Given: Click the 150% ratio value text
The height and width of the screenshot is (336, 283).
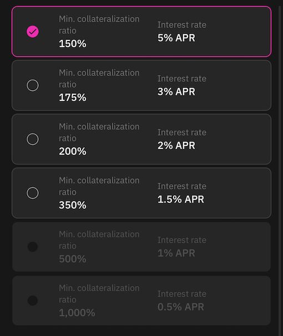Looking at the screenshot, I should click(73, 44).
